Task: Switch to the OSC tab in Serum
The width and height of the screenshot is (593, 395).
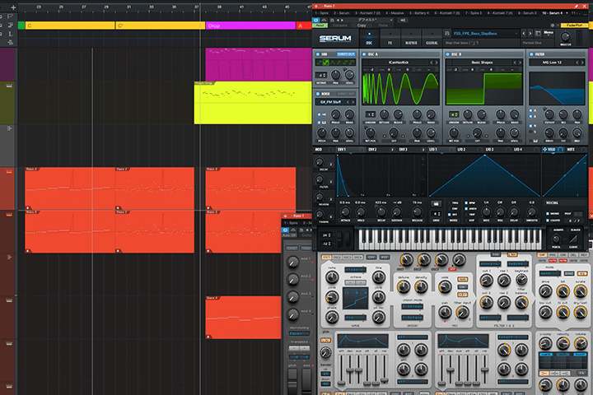Action: click(369, 39)
